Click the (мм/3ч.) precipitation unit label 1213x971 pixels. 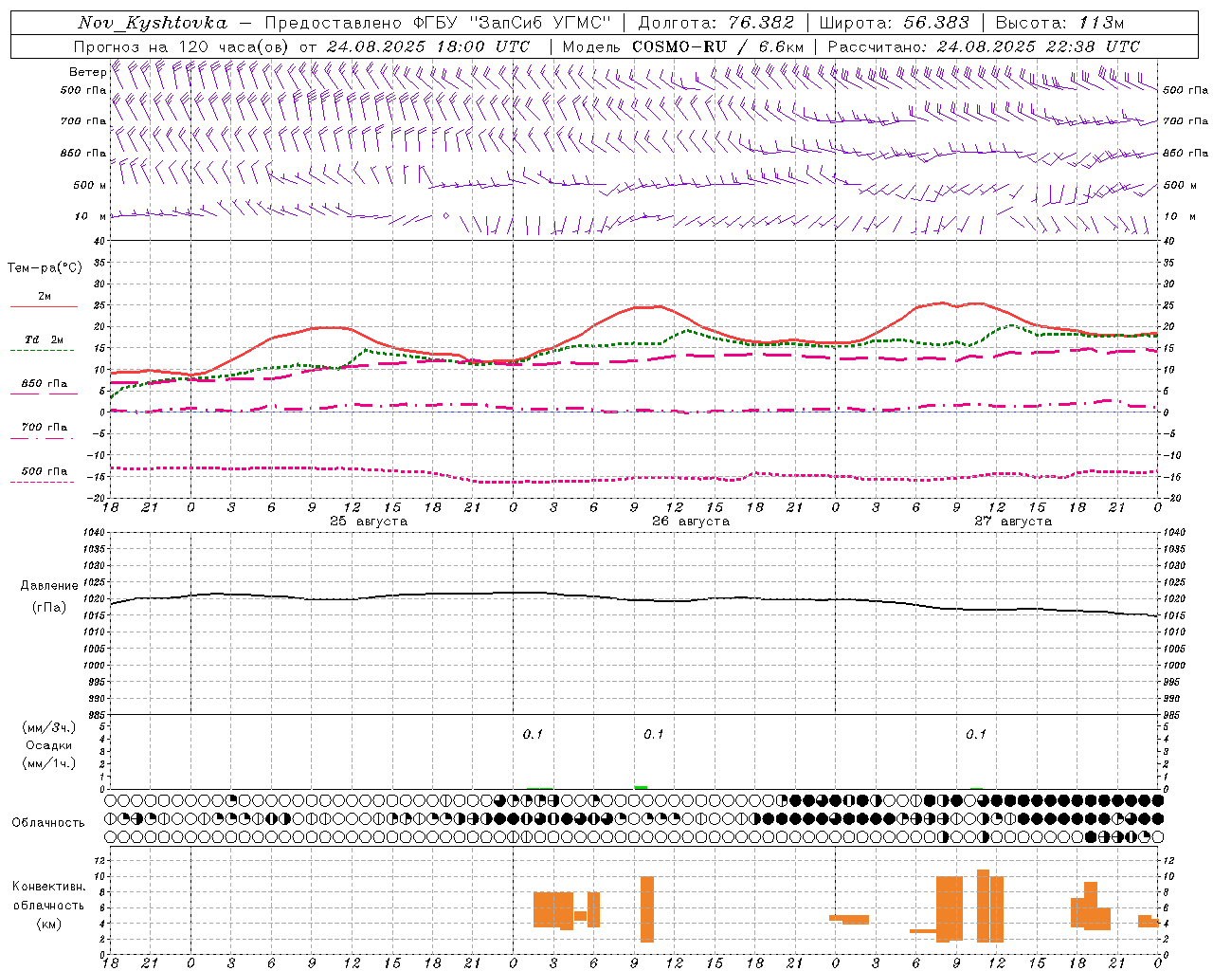coord(49,727)
